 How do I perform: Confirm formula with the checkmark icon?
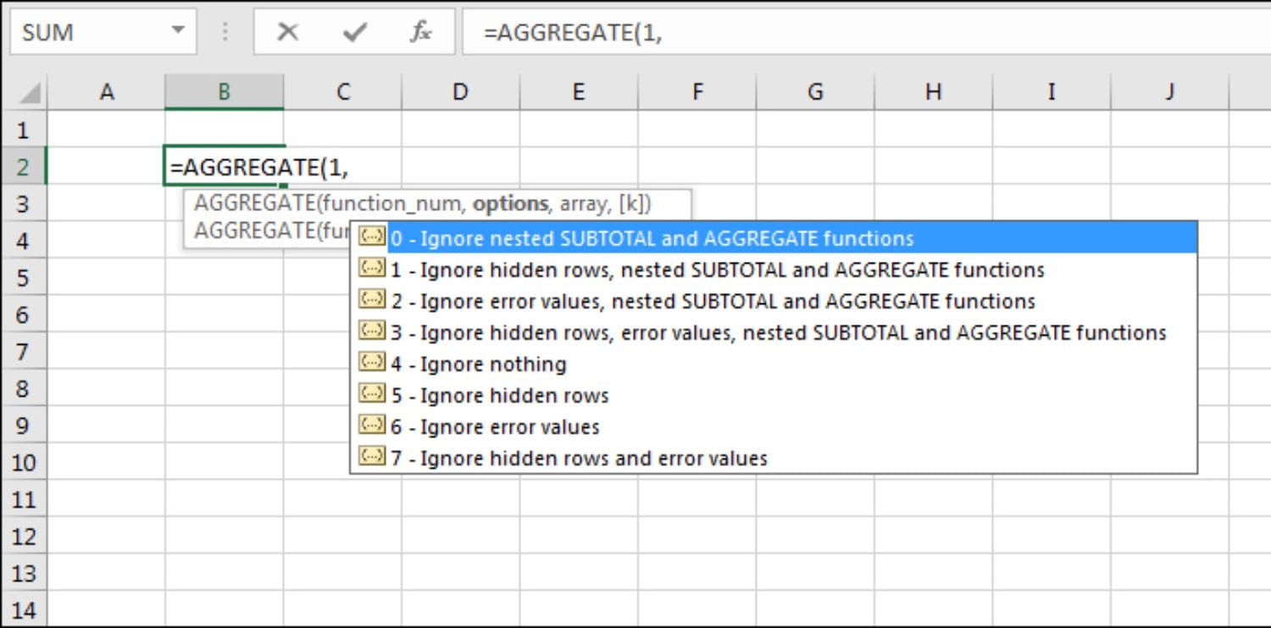pyautogui.click(x=355, y=32)
